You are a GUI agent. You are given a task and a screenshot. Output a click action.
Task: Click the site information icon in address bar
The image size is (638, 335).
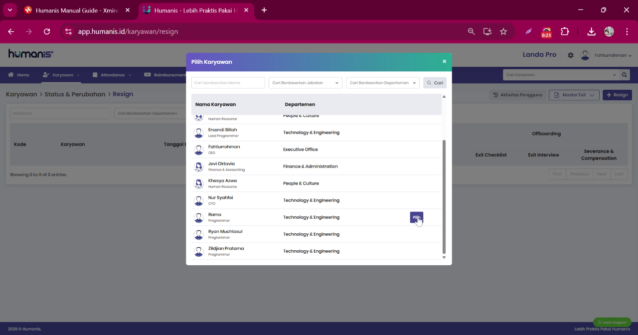click(x=69, y=31)
